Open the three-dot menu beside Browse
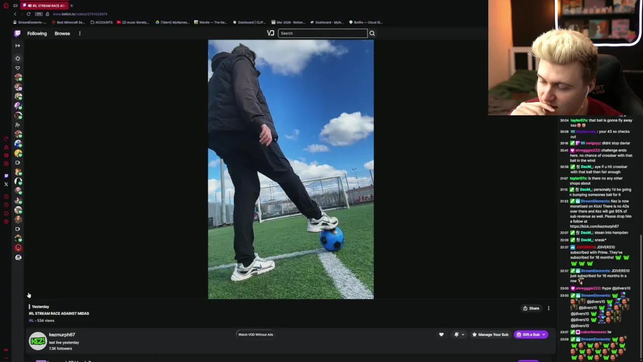The width and height of the screenshot is (643, 362). coord(79,33)
